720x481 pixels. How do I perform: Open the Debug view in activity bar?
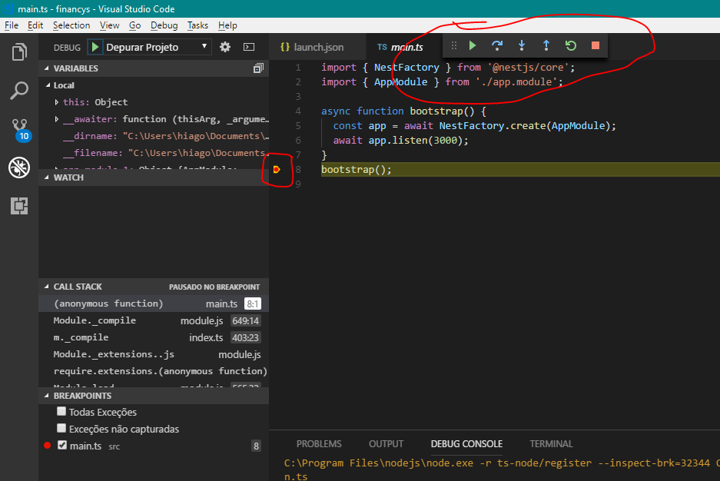[19, 168]
